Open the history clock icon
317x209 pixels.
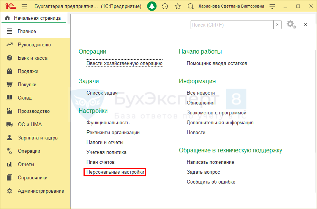coord(164,6)
